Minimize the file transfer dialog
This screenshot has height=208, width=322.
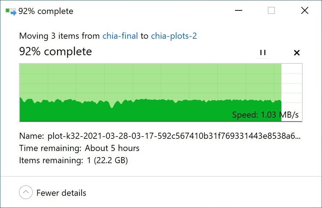pyautogui.click(x=238, y=11)
